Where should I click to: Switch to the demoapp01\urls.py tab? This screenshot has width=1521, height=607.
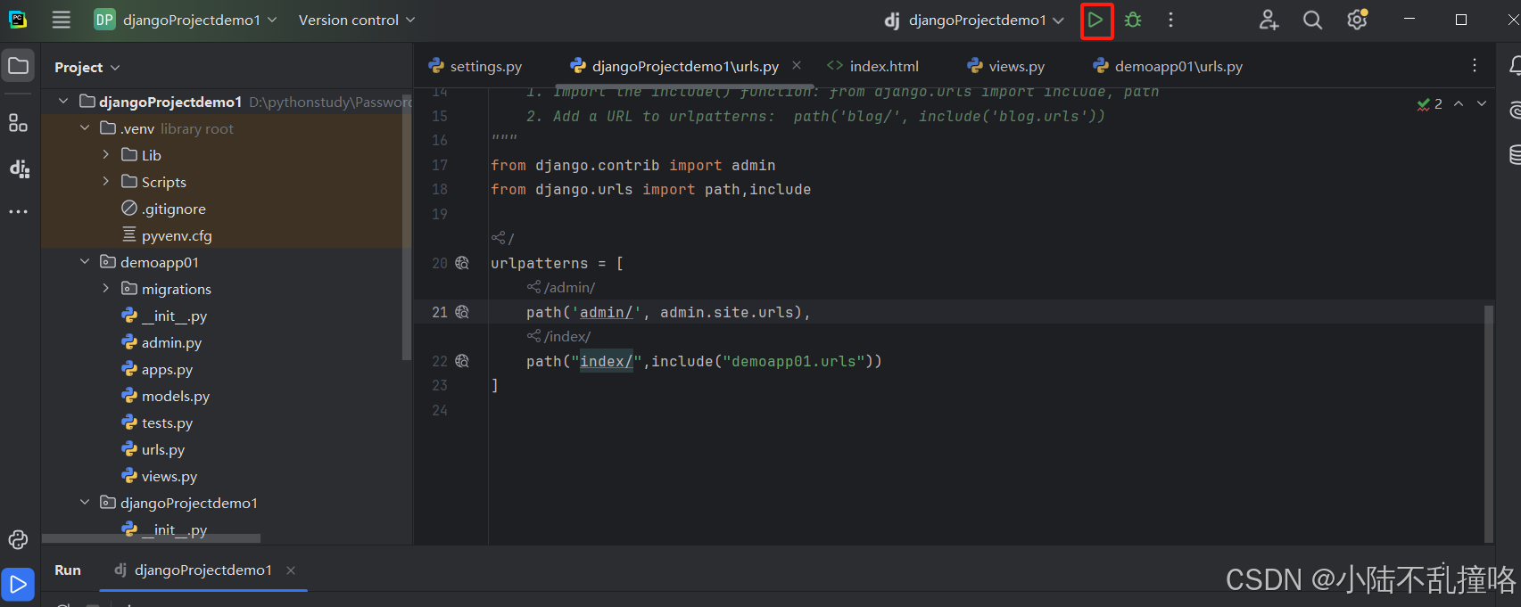click(1168, 66)
